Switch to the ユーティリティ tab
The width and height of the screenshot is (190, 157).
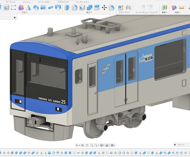(x=83, y=2)
